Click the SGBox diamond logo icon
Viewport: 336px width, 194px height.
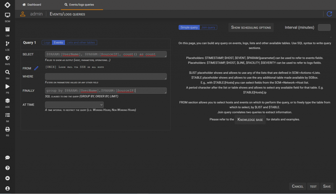coord(7,5)
